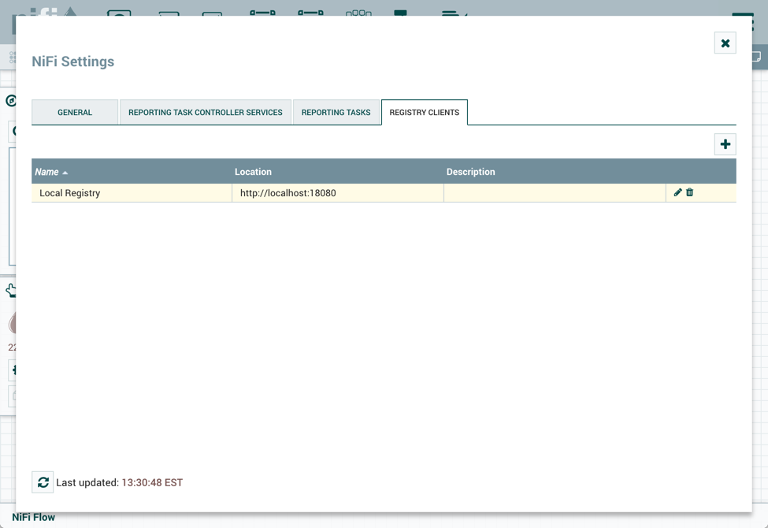Edit the Local Registry entry

[677, 191]
